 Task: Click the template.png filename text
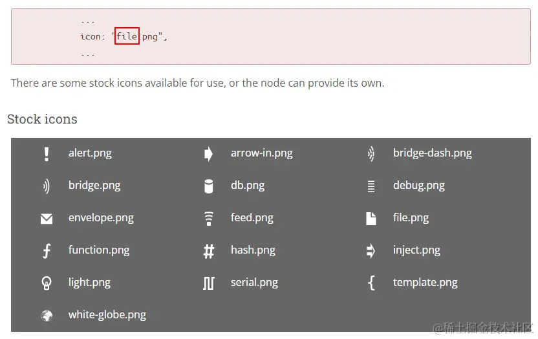pyautogui.click(x=425, y=283)
